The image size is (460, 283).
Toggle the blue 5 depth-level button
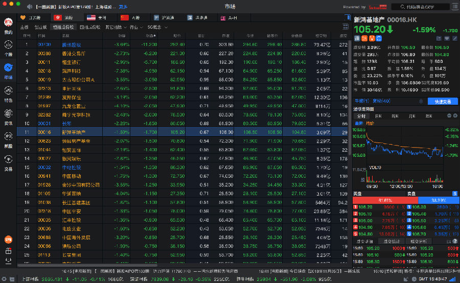tap(455, 194)
